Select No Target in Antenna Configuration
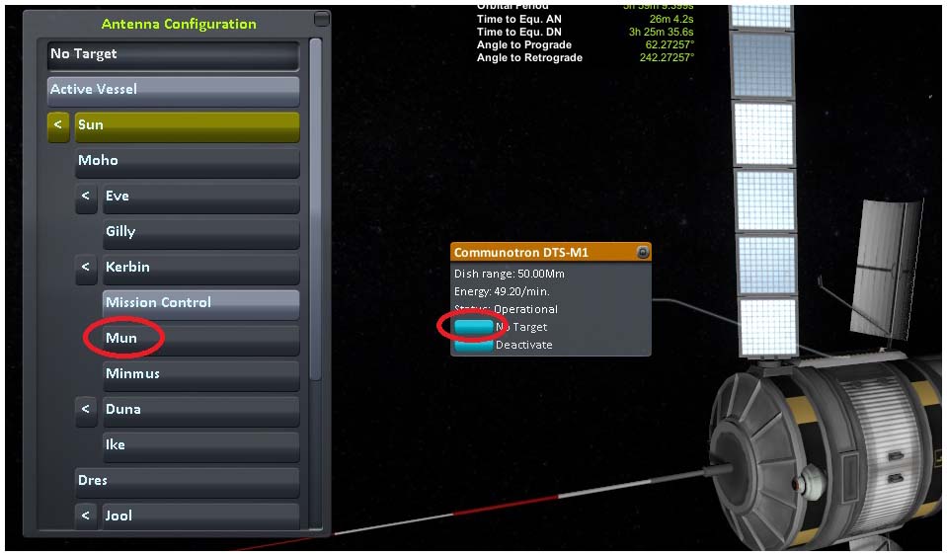This screenshot has width=947, height=556. click(x=173, y=54)
